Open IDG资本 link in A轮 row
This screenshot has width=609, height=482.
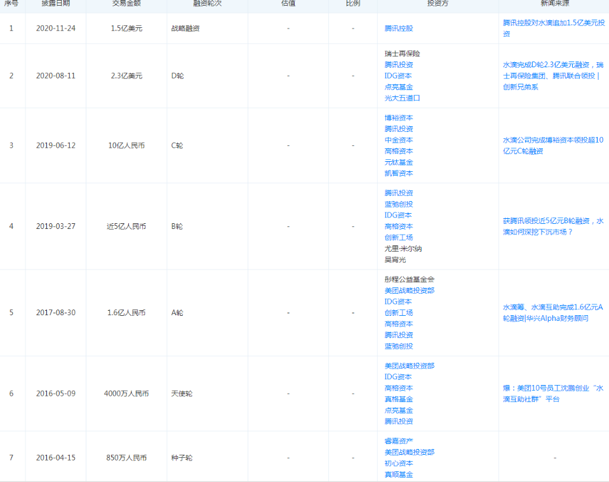[398, 302]
